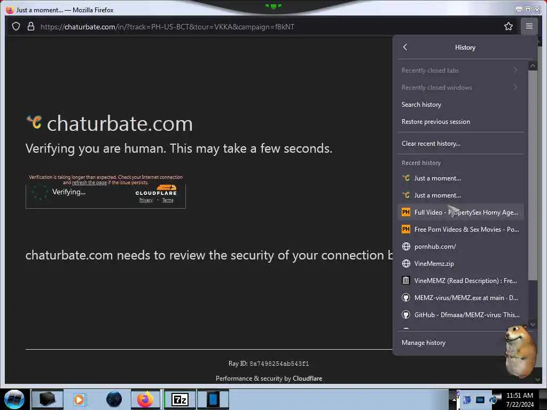Open the Firefox hamburger menu button
The height and width of the screenshot is (410, 547).
tap(529, 26)
